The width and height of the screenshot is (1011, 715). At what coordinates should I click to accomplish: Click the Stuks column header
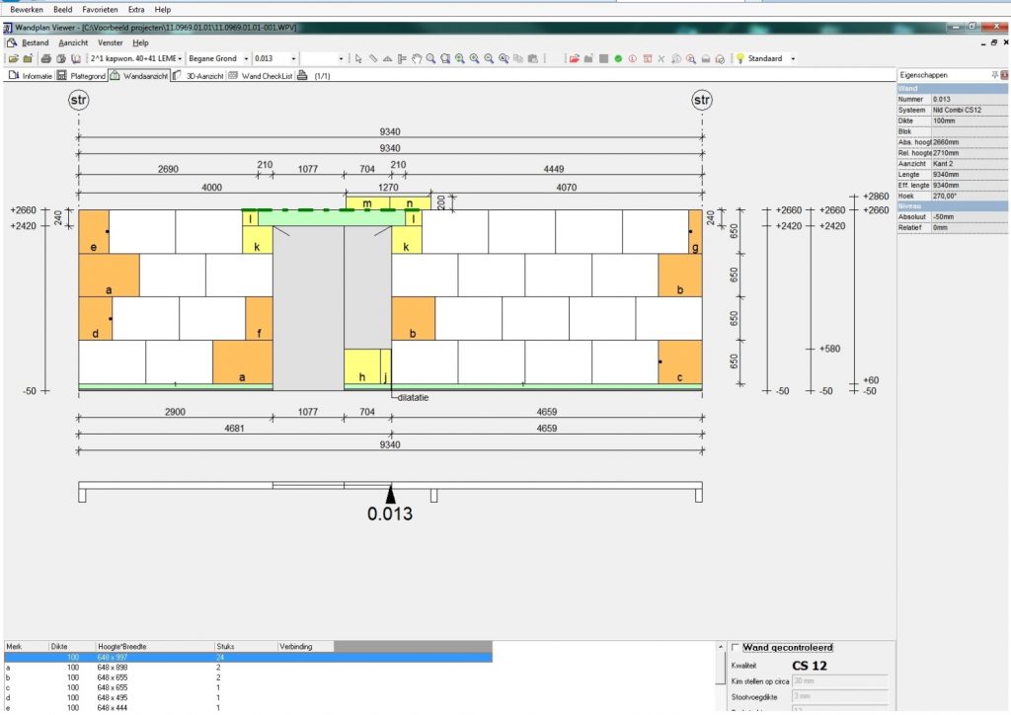[x=246, y=646]
